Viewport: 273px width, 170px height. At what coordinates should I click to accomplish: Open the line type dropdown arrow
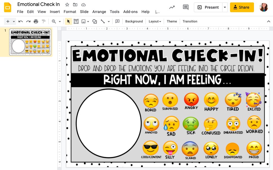click(109, 22)
